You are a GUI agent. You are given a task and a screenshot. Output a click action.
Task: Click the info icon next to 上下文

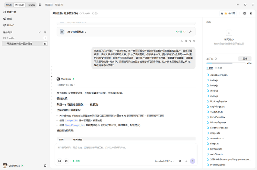point(216,59)
